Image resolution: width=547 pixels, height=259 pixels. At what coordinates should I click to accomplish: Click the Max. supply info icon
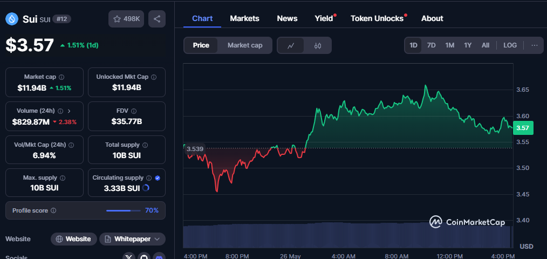(x=63, y=178)
